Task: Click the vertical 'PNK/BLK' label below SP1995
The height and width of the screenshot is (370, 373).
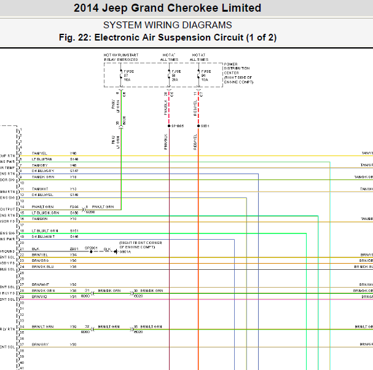Action: pyautogui.click(x=166, y=142)
